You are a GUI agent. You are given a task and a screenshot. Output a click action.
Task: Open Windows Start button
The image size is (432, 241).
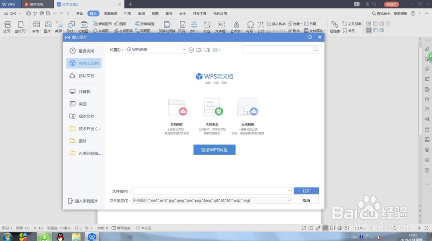click(x=7, y=237)
